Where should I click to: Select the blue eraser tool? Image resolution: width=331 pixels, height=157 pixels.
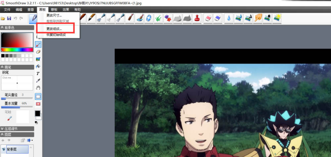217,18
